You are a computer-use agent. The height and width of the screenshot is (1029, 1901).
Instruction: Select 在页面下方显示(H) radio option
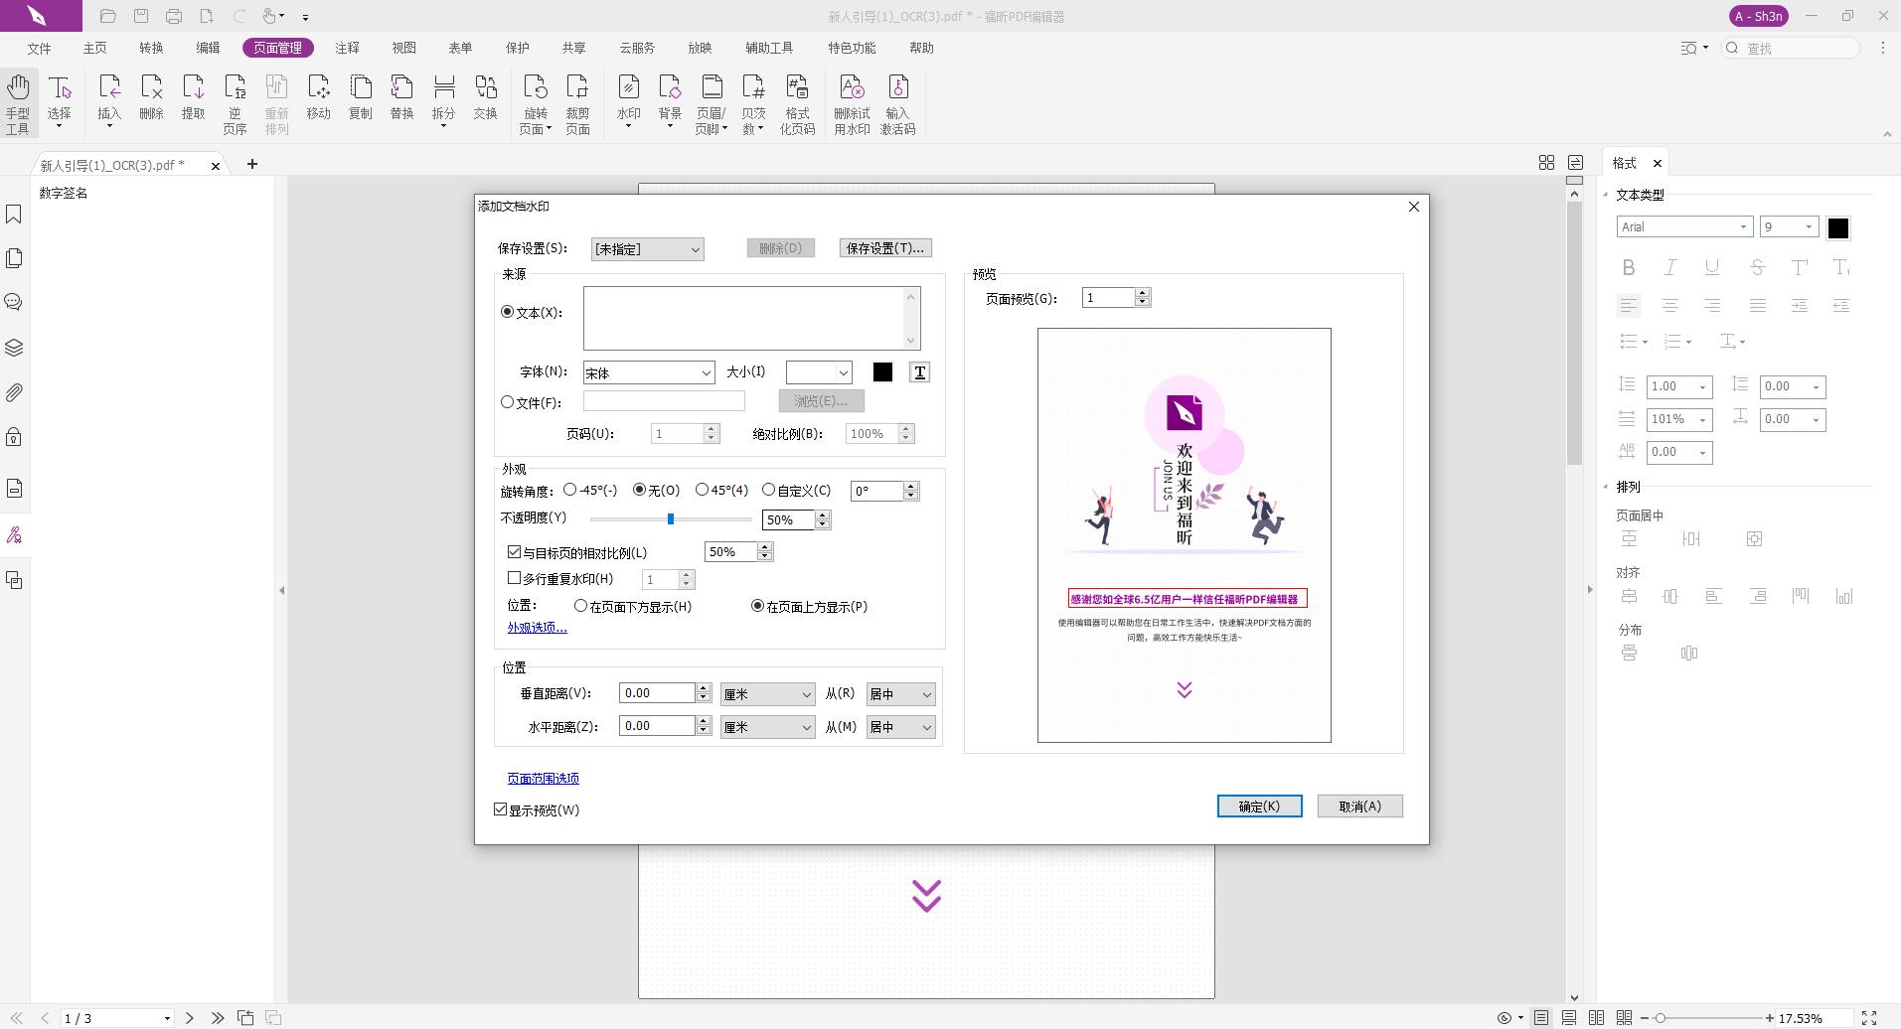pos(581,606)
